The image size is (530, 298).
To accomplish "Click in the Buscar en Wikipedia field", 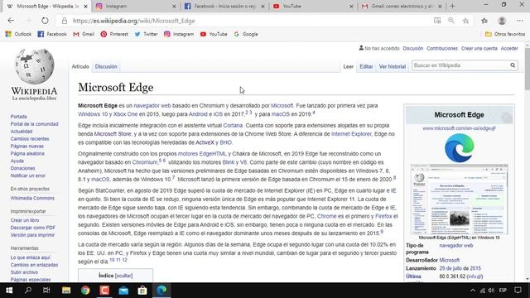I will [460, 65].
